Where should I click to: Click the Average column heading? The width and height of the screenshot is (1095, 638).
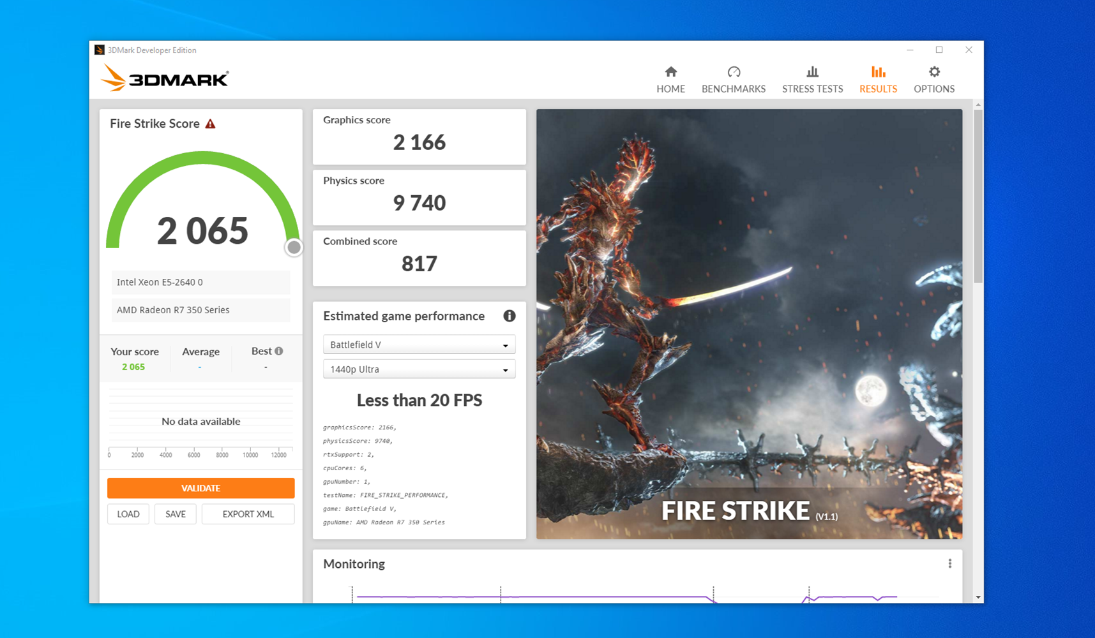(x=200, y=352)
